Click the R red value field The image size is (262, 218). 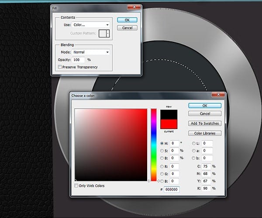pyautogui.click(x=174, y=166)
